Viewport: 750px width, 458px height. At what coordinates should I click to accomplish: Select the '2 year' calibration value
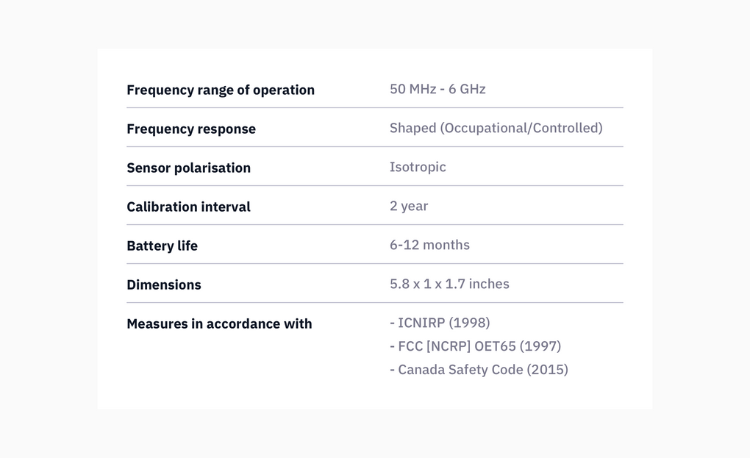(409, 206)
